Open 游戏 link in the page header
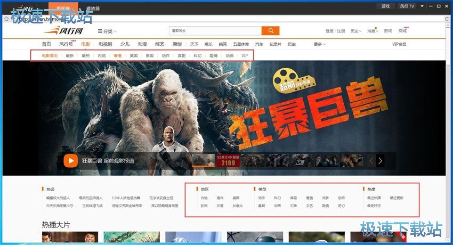 387,31
